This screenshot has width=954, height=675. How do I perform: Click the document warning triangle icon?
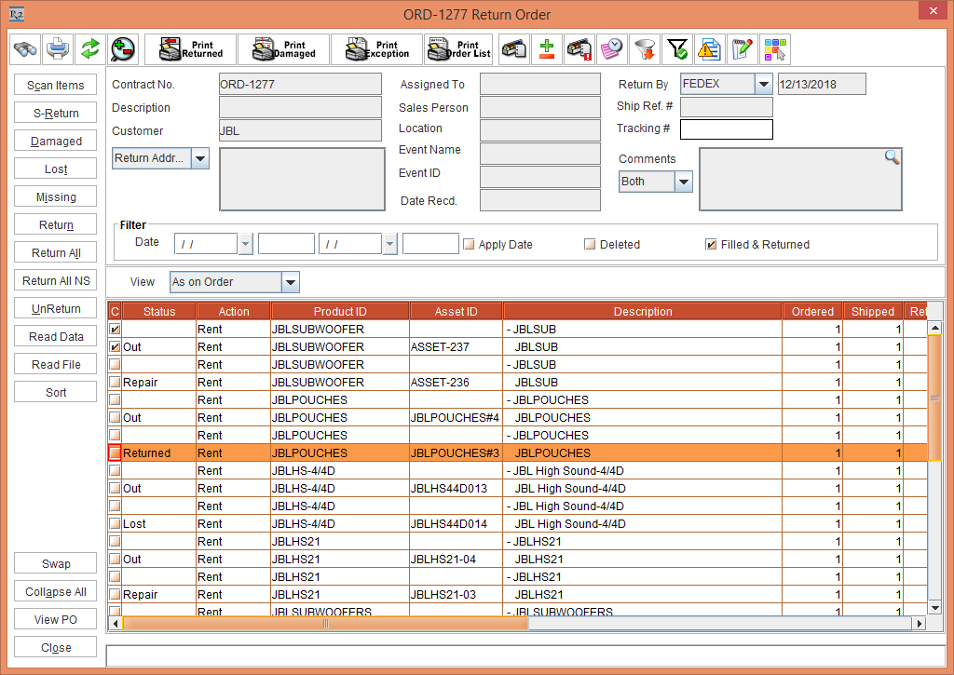tap(709, 48)
